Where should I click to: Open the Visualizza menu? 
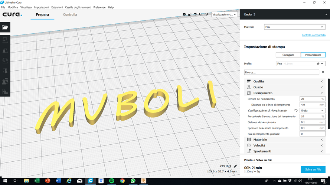(26, 7)
